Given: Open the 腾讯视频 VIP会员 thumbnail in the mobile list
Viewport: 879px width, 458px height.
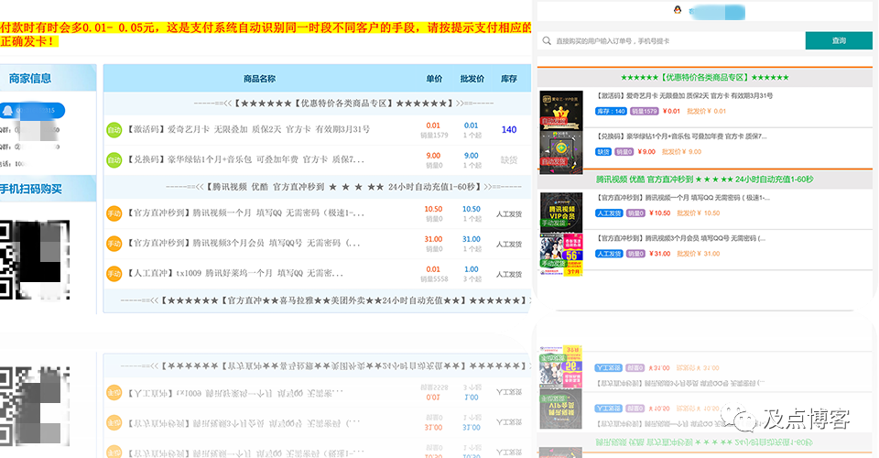Looking at the screenshot, I should 561,213.
